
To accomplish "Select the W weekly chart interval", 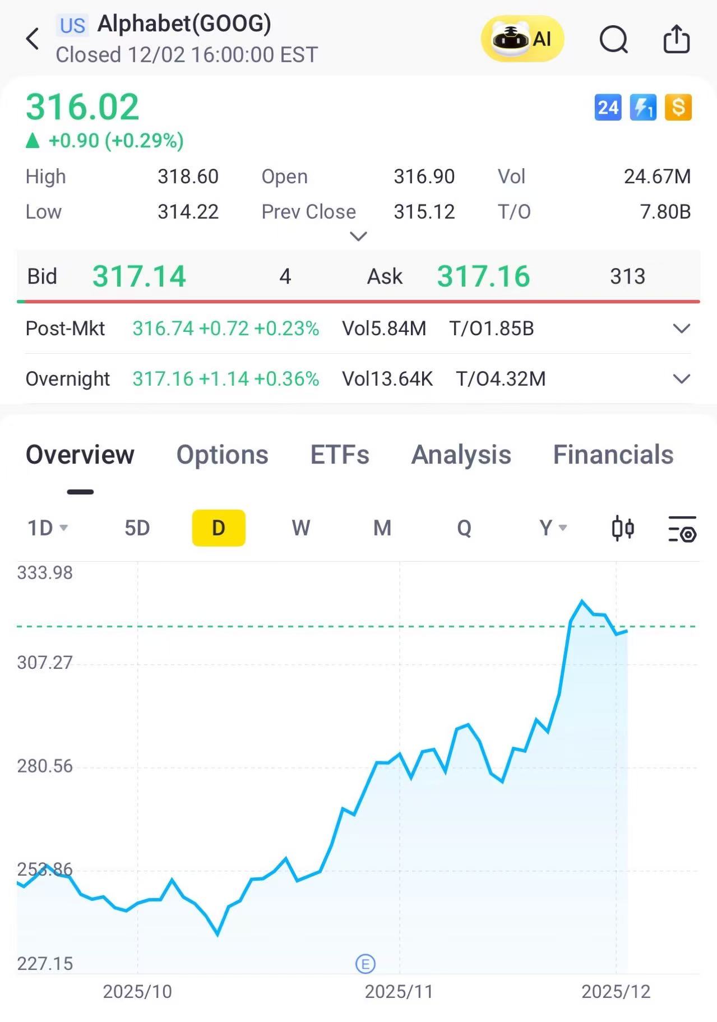I will coord(300,528).
